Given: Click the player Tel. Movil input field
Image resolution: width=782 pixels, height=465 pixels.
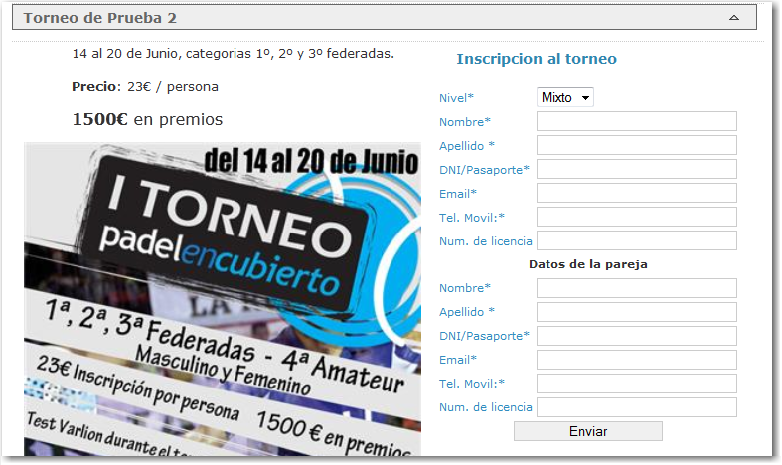Looking at the screenshot, I should (636, 217).
